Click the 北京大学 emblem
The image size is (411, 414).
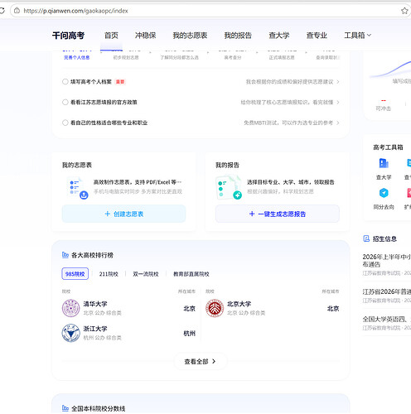pyautogui.click(x=215, y=308)
